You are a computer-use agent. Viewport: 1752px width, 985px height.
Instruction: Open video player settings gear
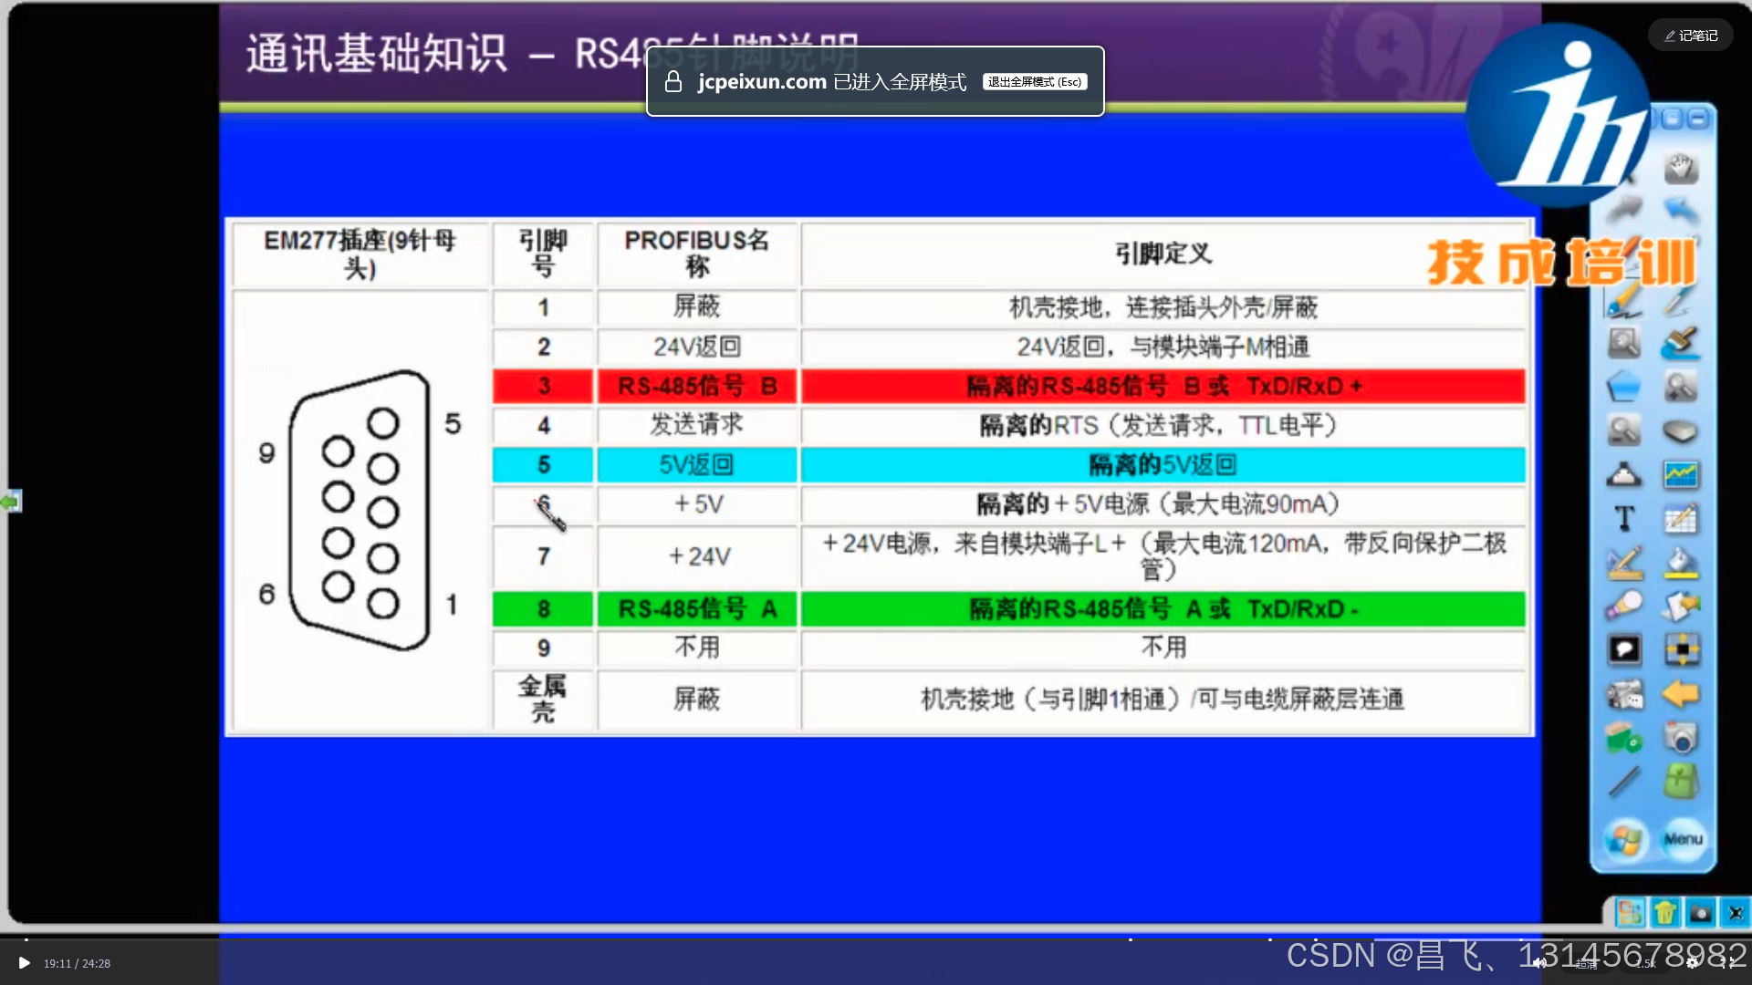pos(1693,963)
